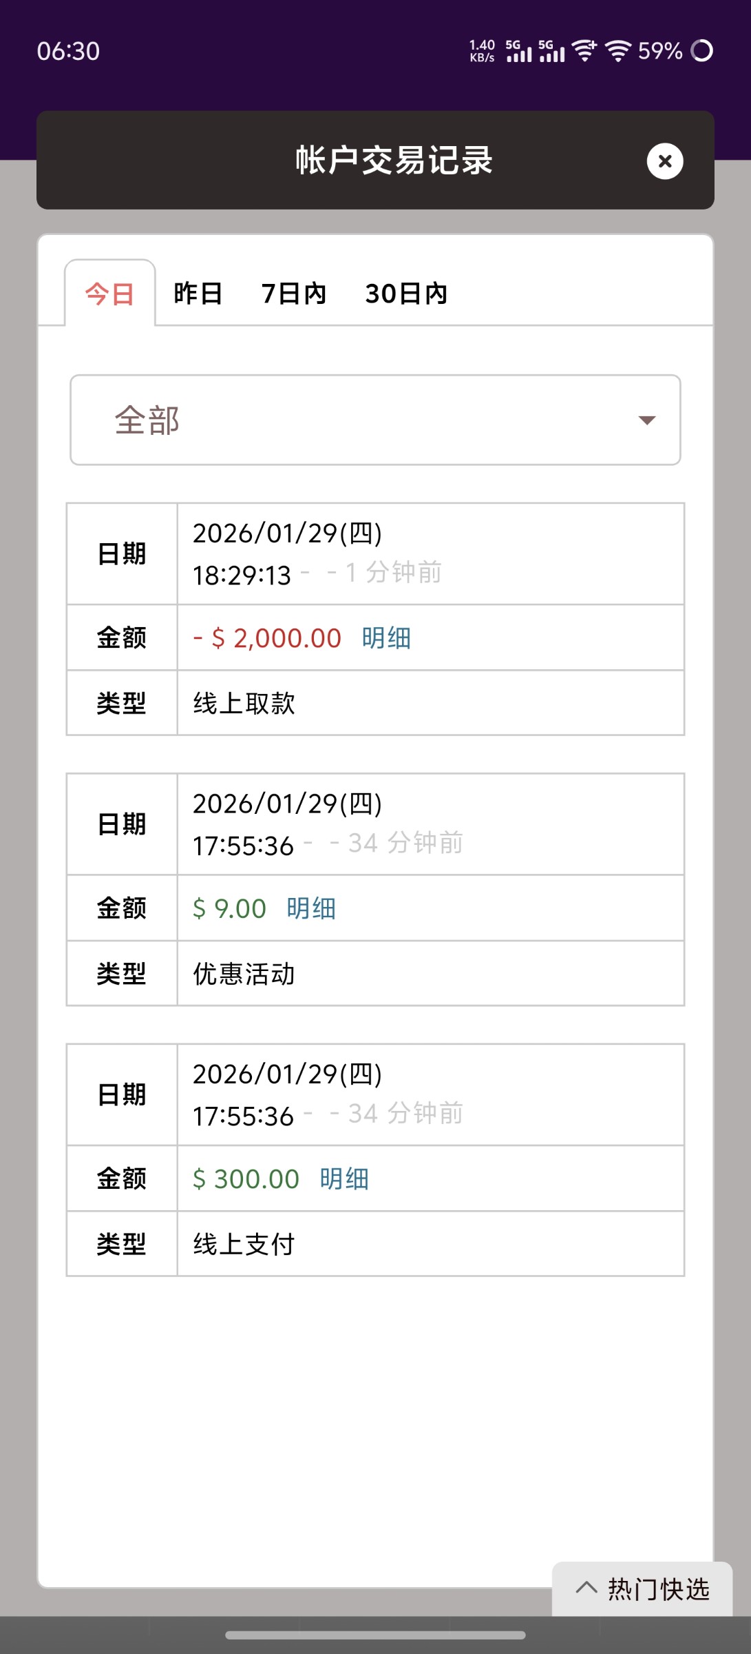Click the dropdown arrow beside 全部
This screenshot has height=1654, width=751.
pyautogui.click(x=646, y=420)
